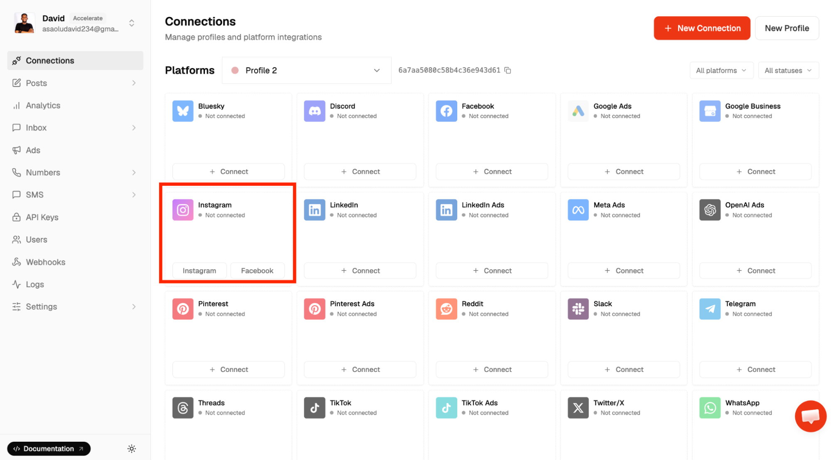Click the Bluesky butterfly icon
Image resolution: width=831 pixels, height=460 pixels.
[x=183, y=111]
